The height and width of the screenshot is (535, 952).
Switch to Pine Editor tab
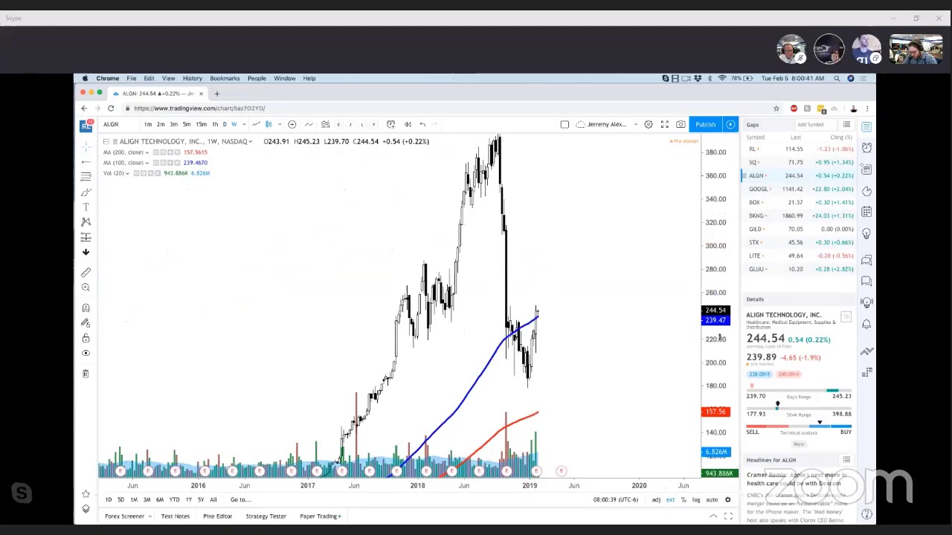pyautogui.click(x=217, y=516)
